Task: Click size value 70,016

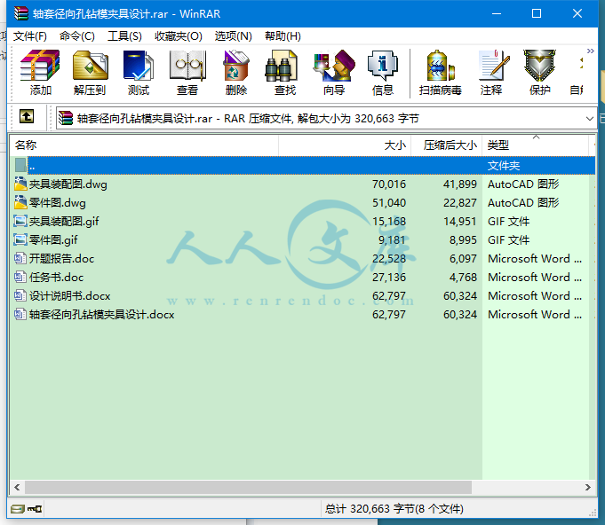Action: (389, 184)
